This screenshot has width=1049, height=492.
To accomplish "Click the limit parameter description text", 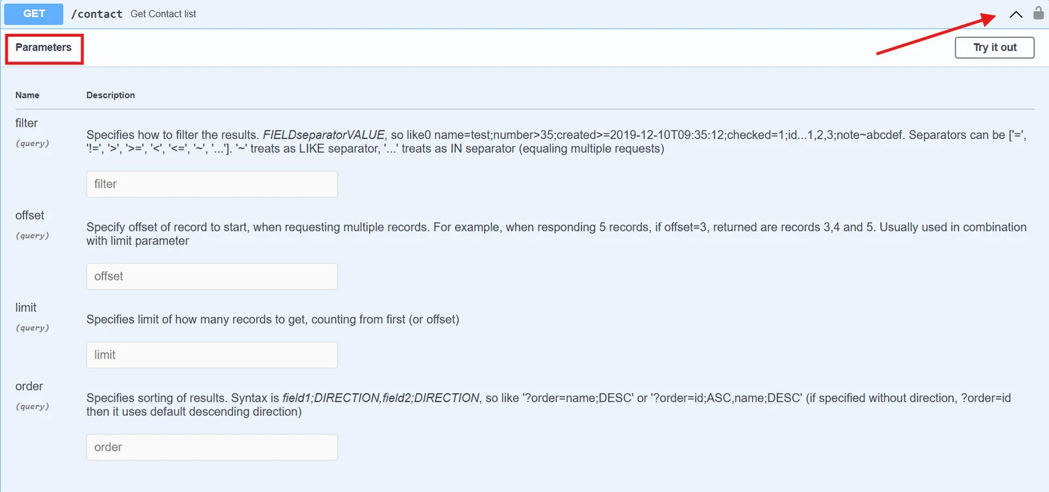I will pos(273,320).
